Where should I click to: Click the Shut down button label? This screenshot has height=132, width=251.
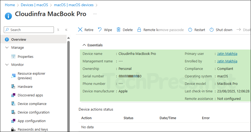(x=224, y=30)
